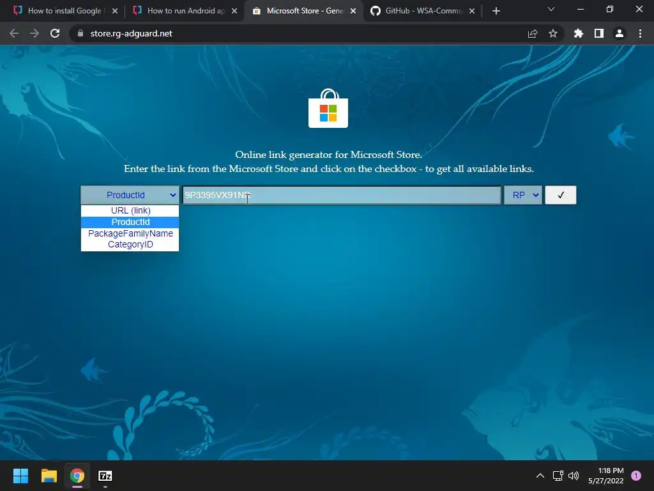The height and width of the screenshot is (491, 654).
Task: Switch to GitHub - WSA-Community tab
Action: [424, 11]
